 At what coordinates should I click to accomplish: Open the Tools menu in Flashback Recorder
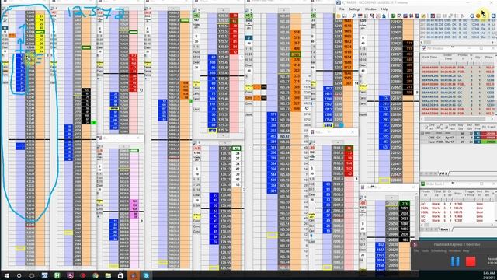pyautogui.click(x=425, y=250)
